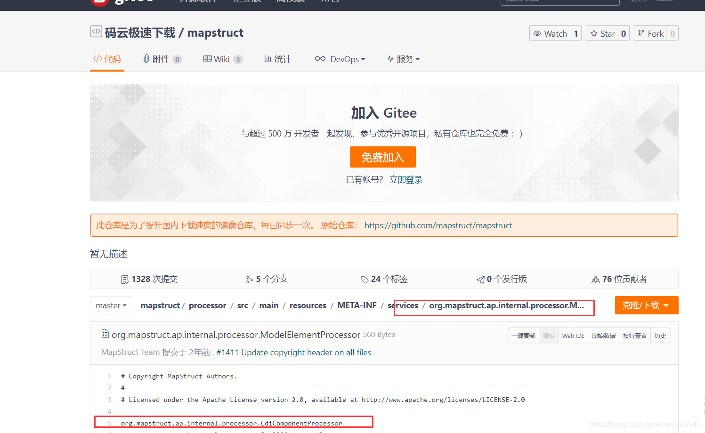
Task: View 原始数据 raw file
Action: pyautogui.click(x=604, y=336)
